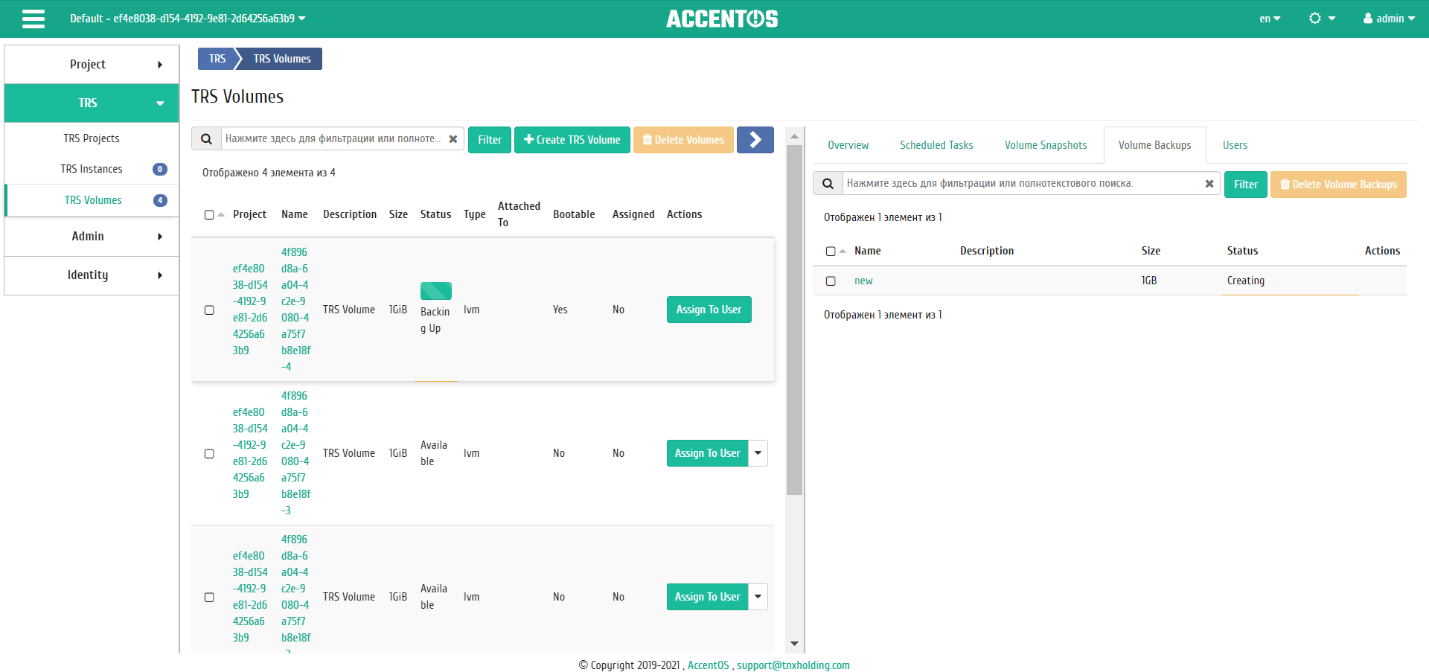Expand the Project sidebar section
1429x672 pixels.
pos(92,65)
